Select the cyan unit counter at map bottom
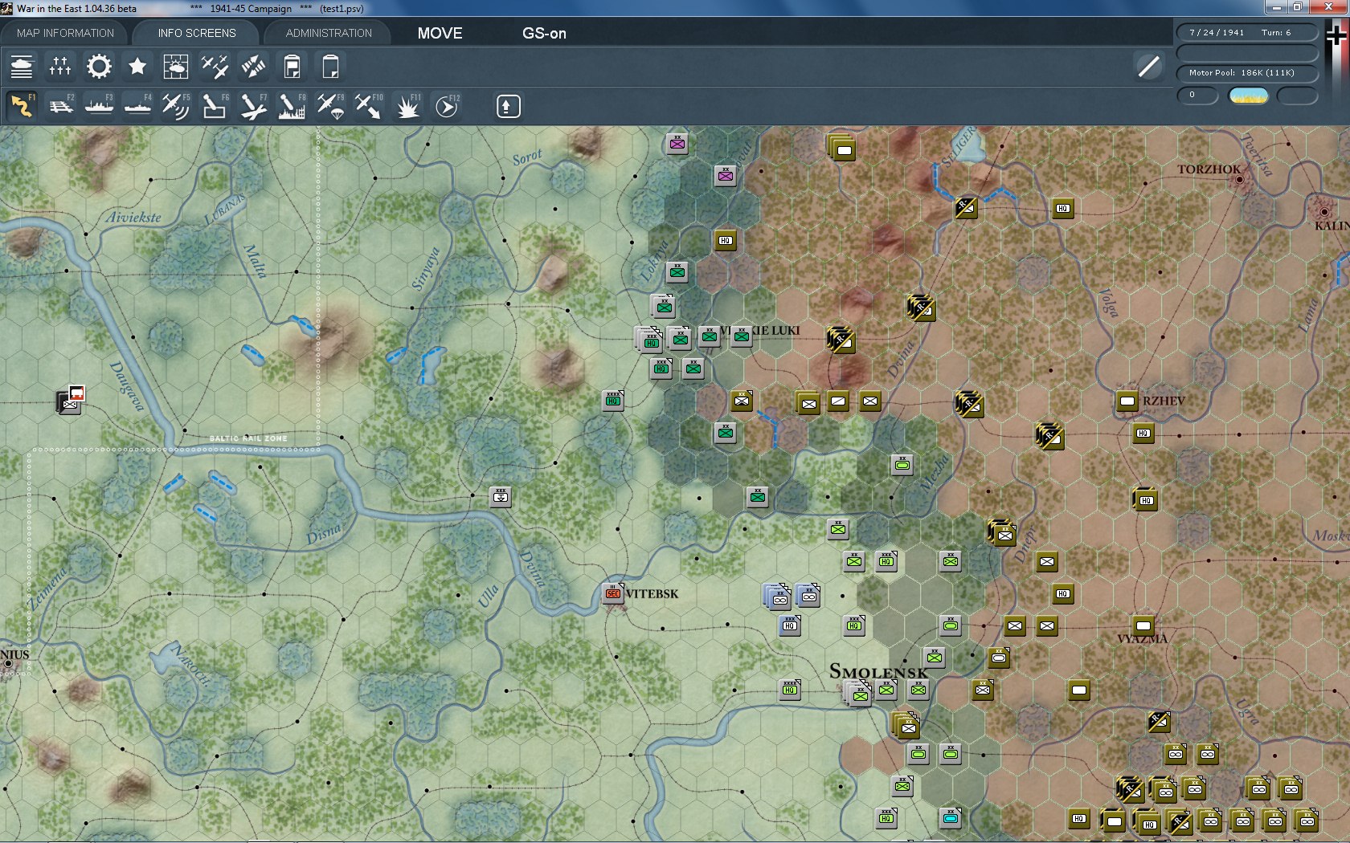The image size is (1350, 843). tap(951, 818)
